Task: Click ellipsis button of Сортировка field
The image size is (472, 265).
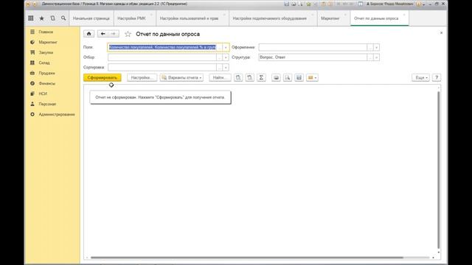Action: pyautogui.click(x=220, y=67)
